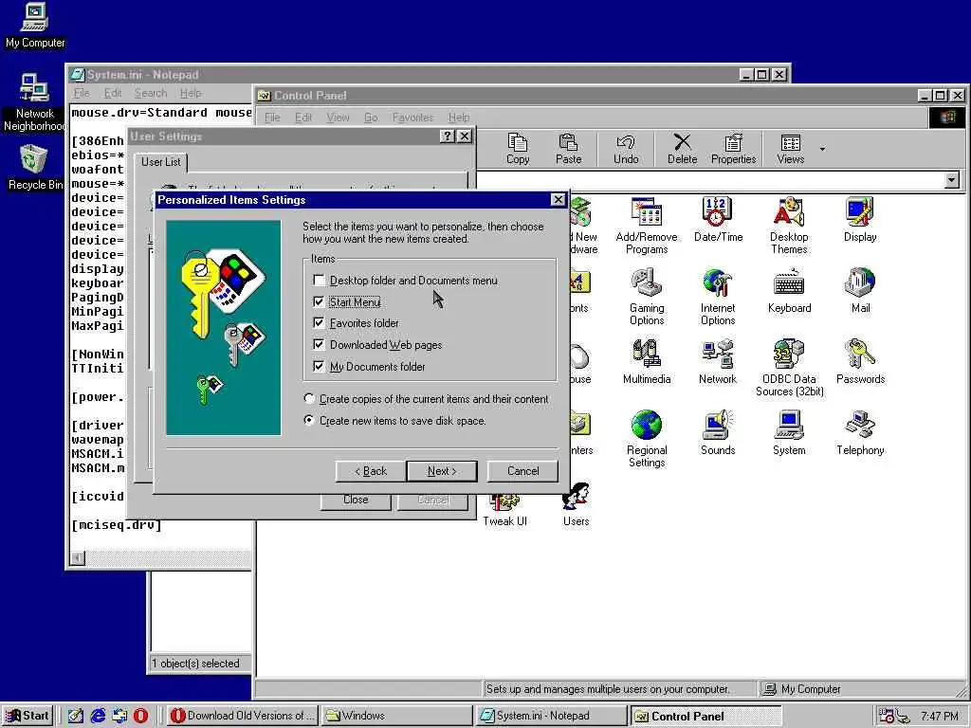This screenshot has width=971, height=728.
Task: Uncheck the Favorites folder checkbox
Action: click(x=319, y=323)
